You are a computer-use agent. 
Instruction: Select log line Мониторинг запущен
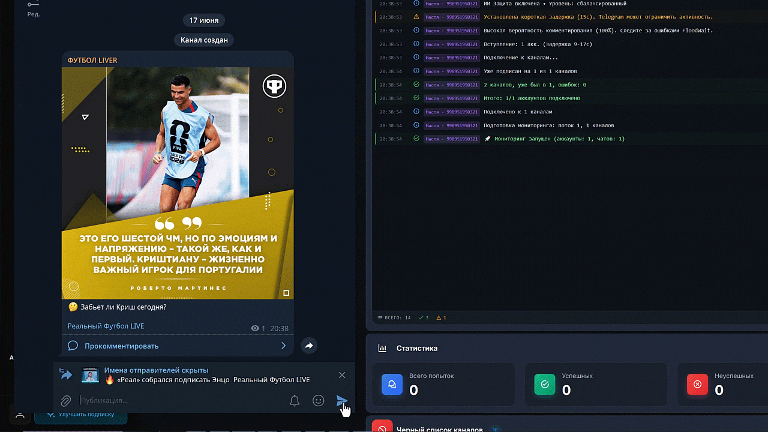(570, 139)
